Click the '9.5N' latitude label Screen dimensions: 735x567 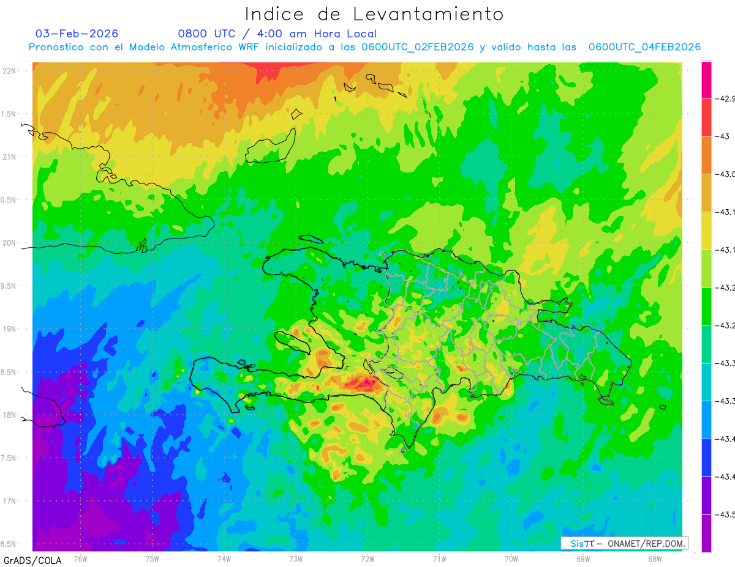(9, 286)
